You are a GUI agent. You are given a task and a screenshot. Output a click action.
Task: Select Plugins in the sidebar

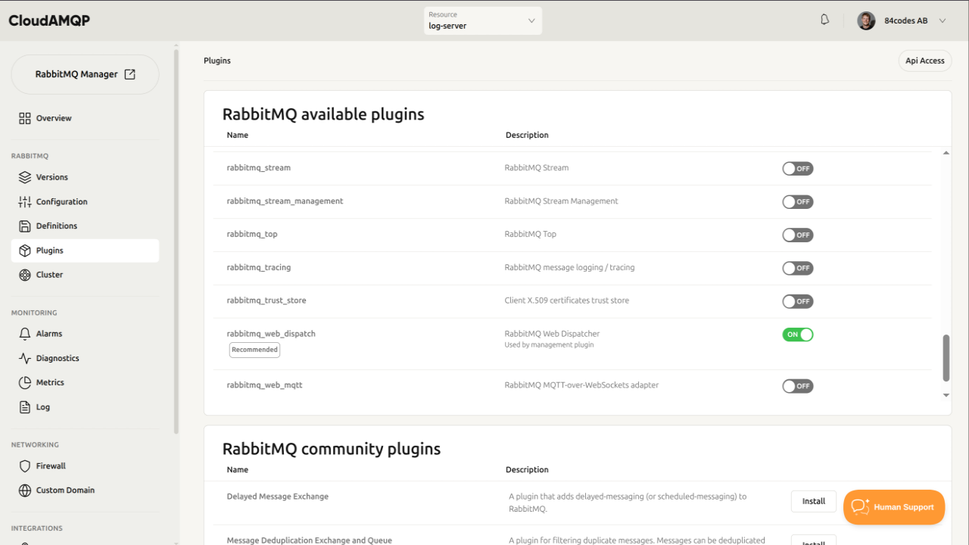pos(85,251)
